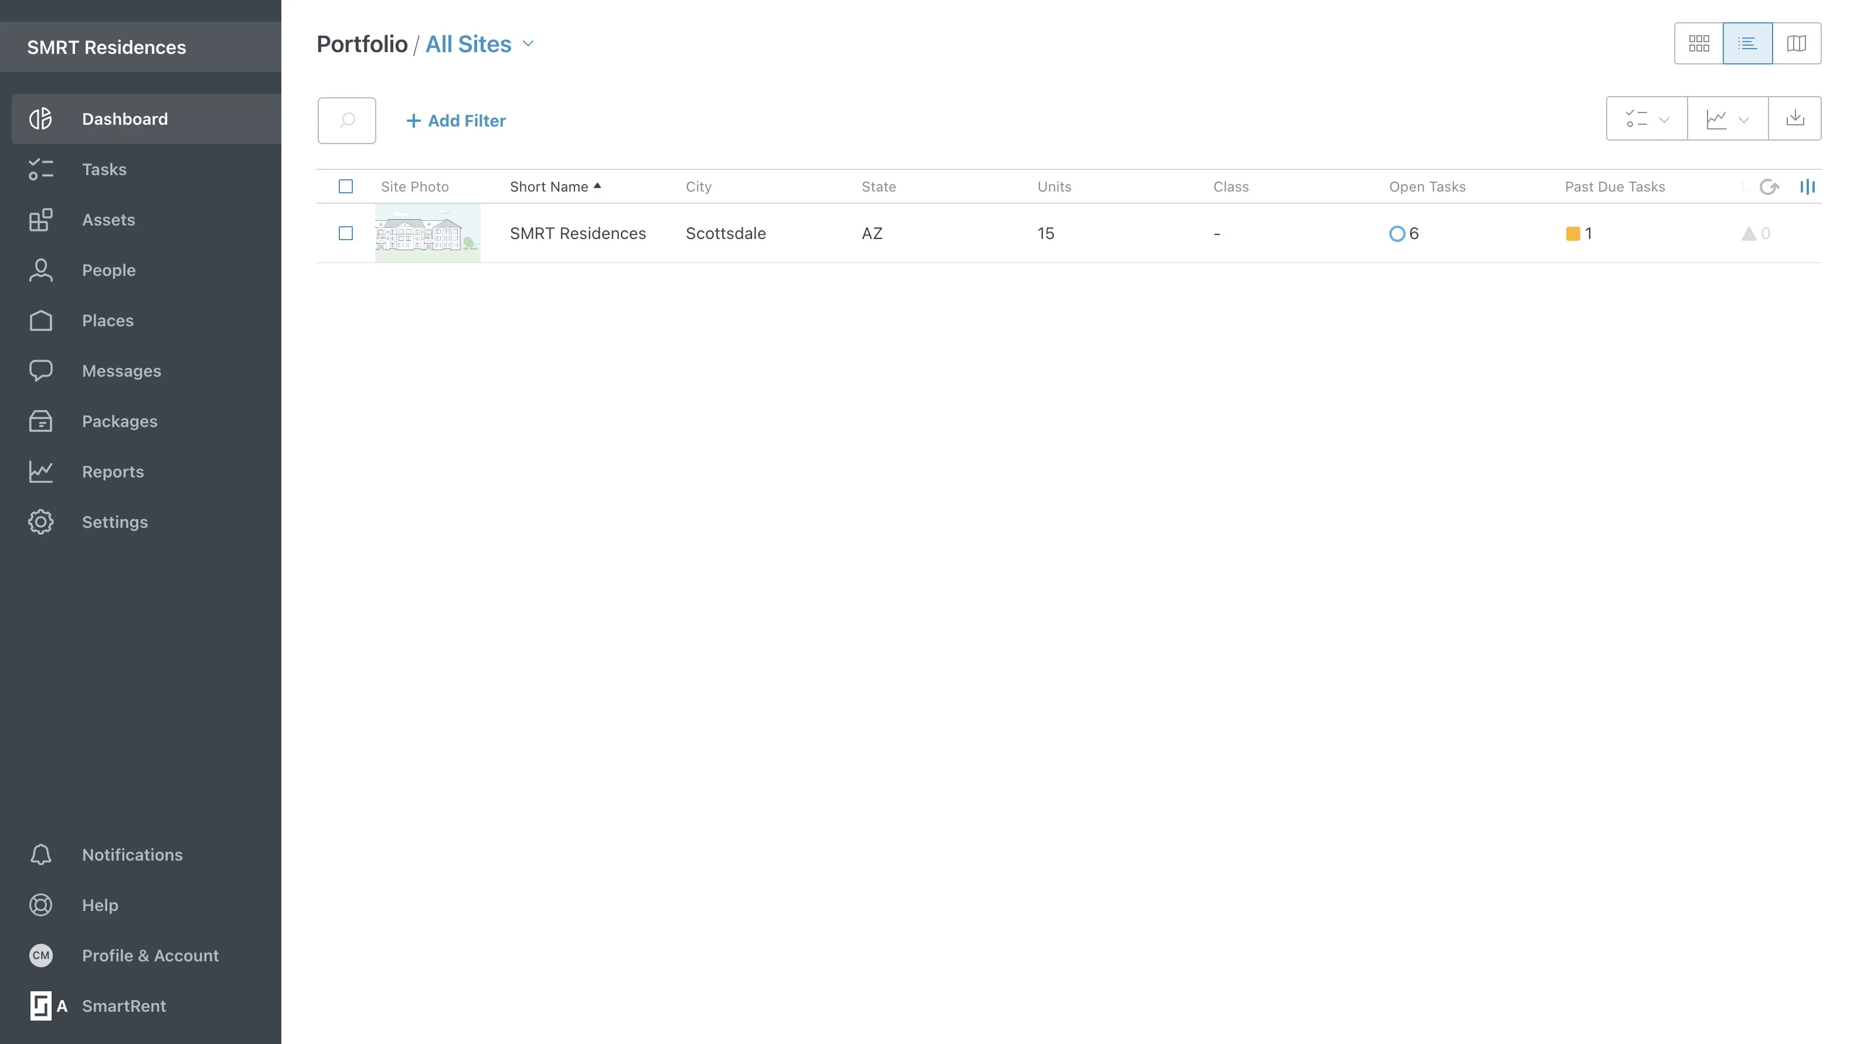The image size is (1857, 1044).
Task: Click the Class column header
Action: pyautogui.click(x=1230, y=187)
